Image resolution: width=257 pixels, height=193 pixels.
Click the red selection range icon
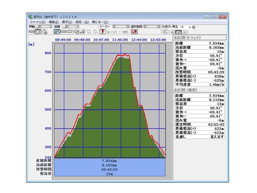point(134,32)
